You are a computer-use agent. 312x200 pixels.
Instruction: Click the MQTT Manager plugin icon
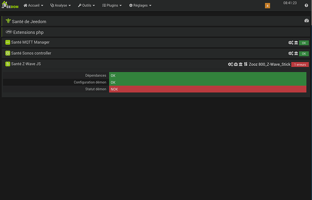[8, 42]
